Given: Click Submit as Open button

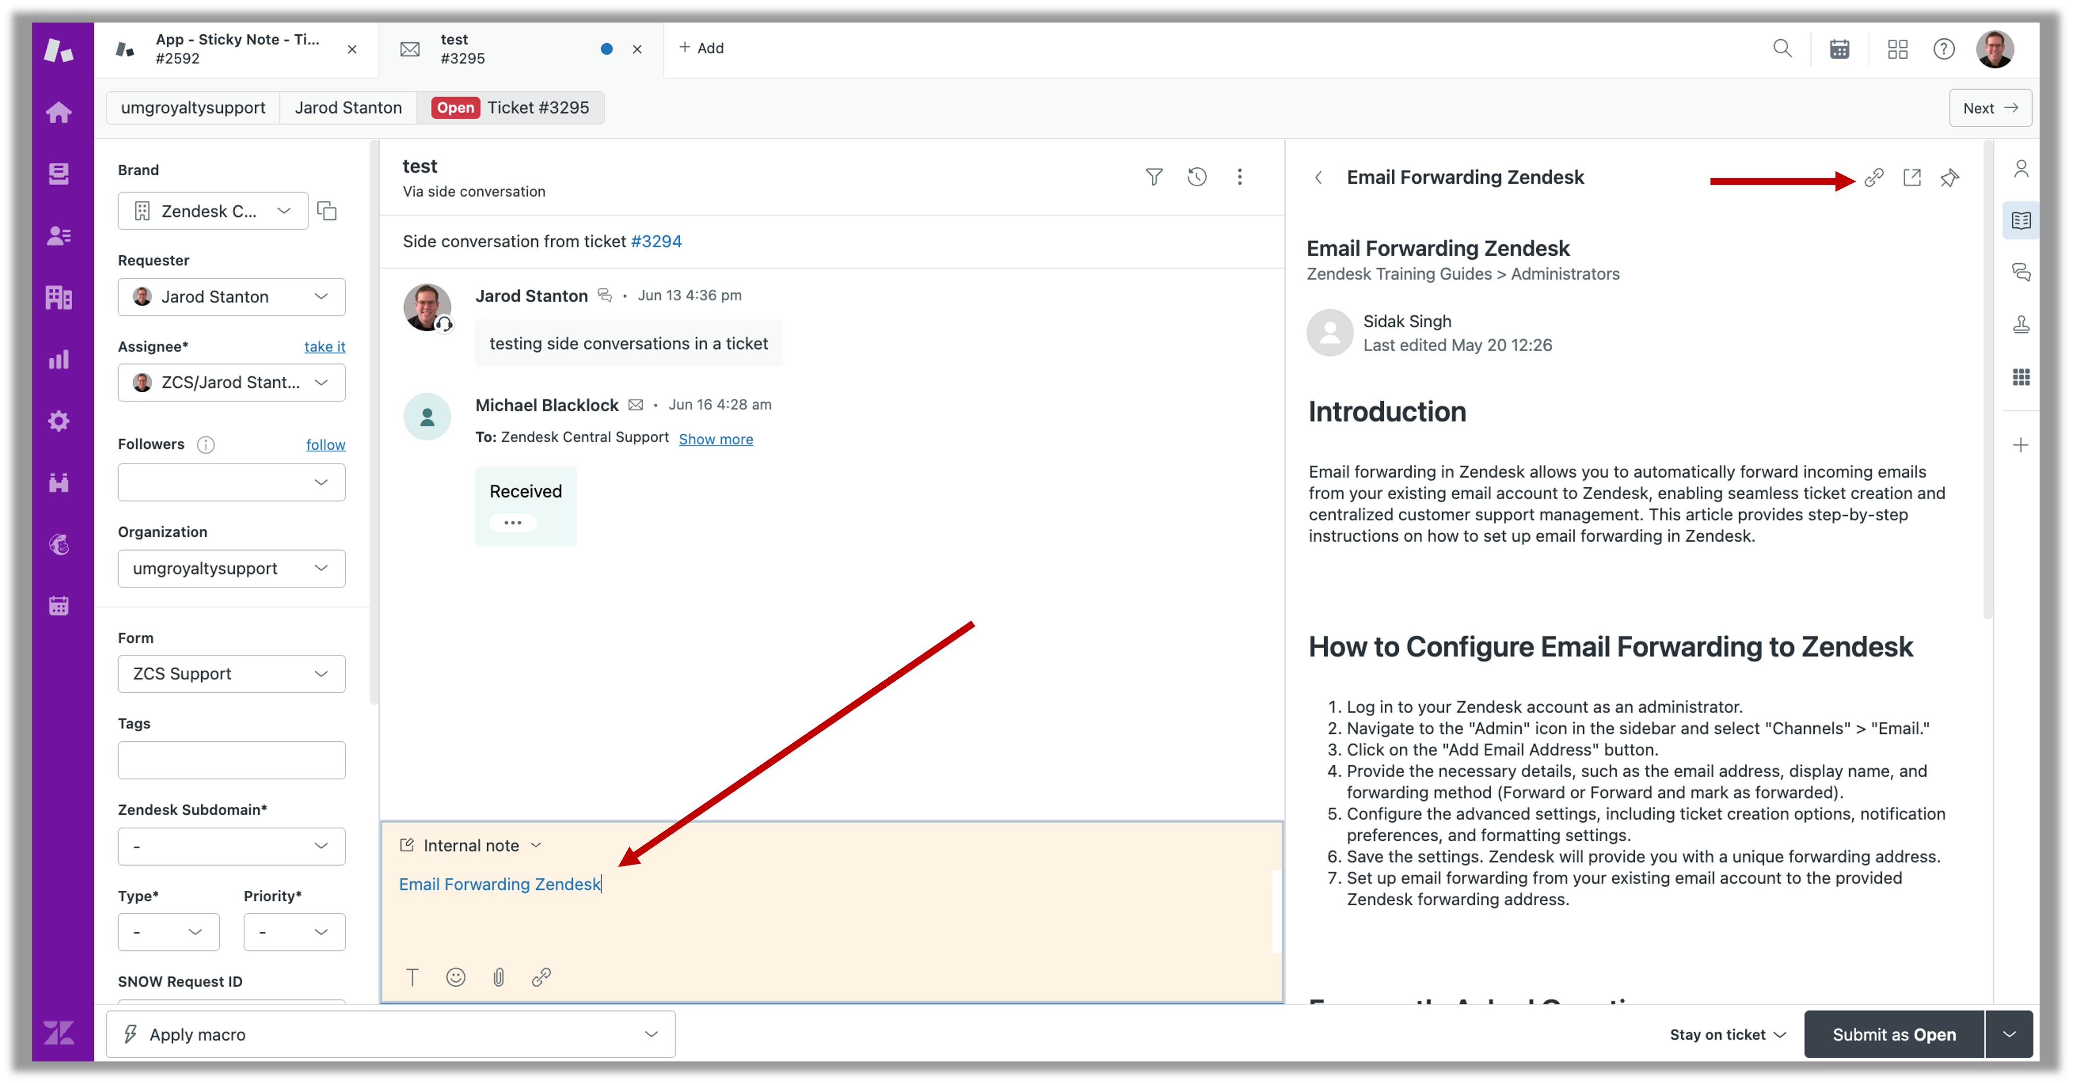Looking at the screenshot, I should pos(1894,1034).
